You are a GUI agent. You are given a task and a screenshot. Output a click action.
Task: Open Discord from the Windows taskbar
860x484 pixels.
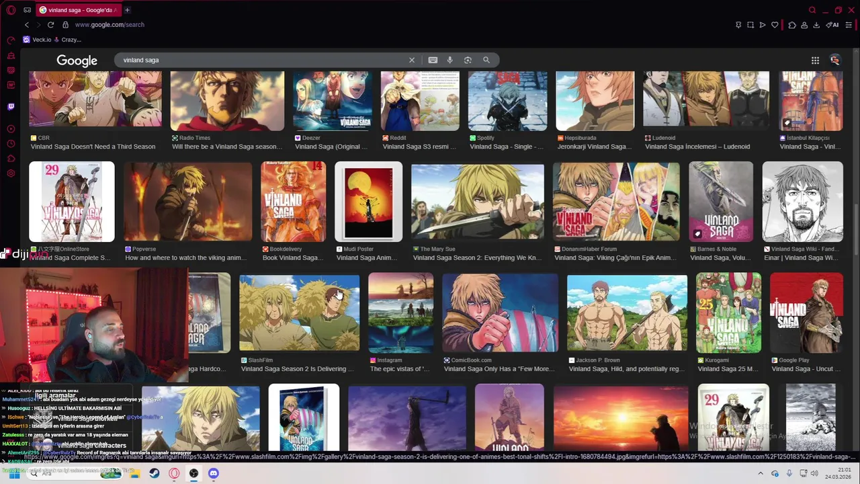pyautogui.click(x=213, y=473)
